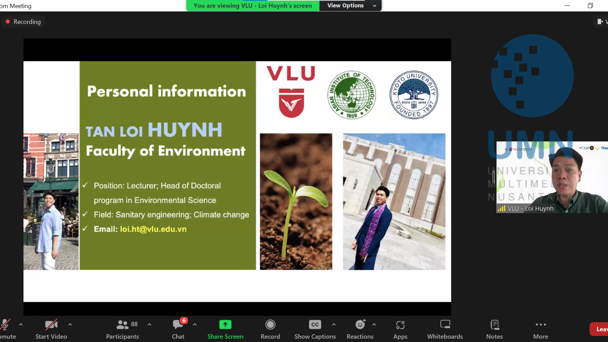This screenshot has width=608, height=342.
Task: Click the email loi.ht@vlu.edu.vn on slide
Action: [153, 229]
